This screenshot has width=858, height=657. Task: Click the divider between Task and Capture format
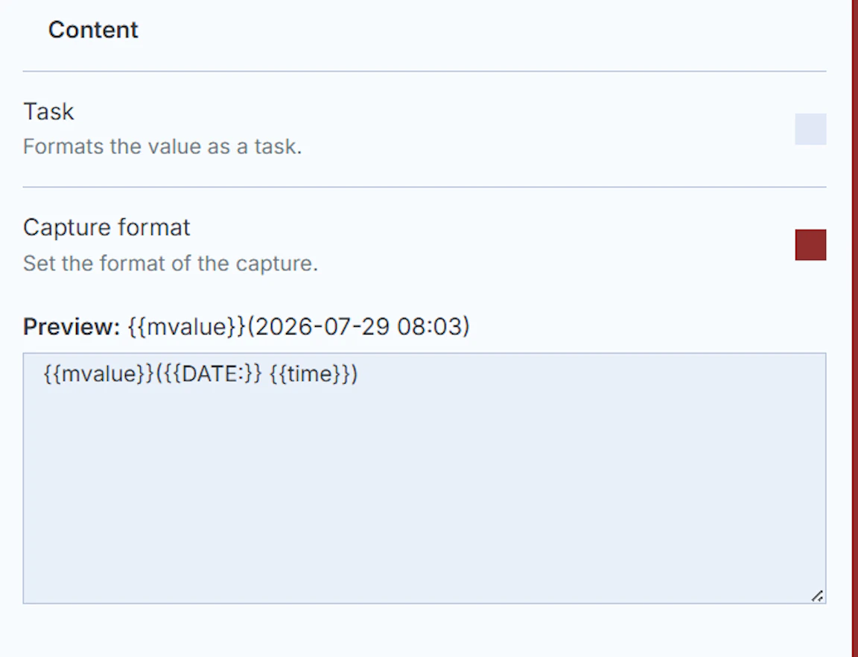tap(424, 187)
